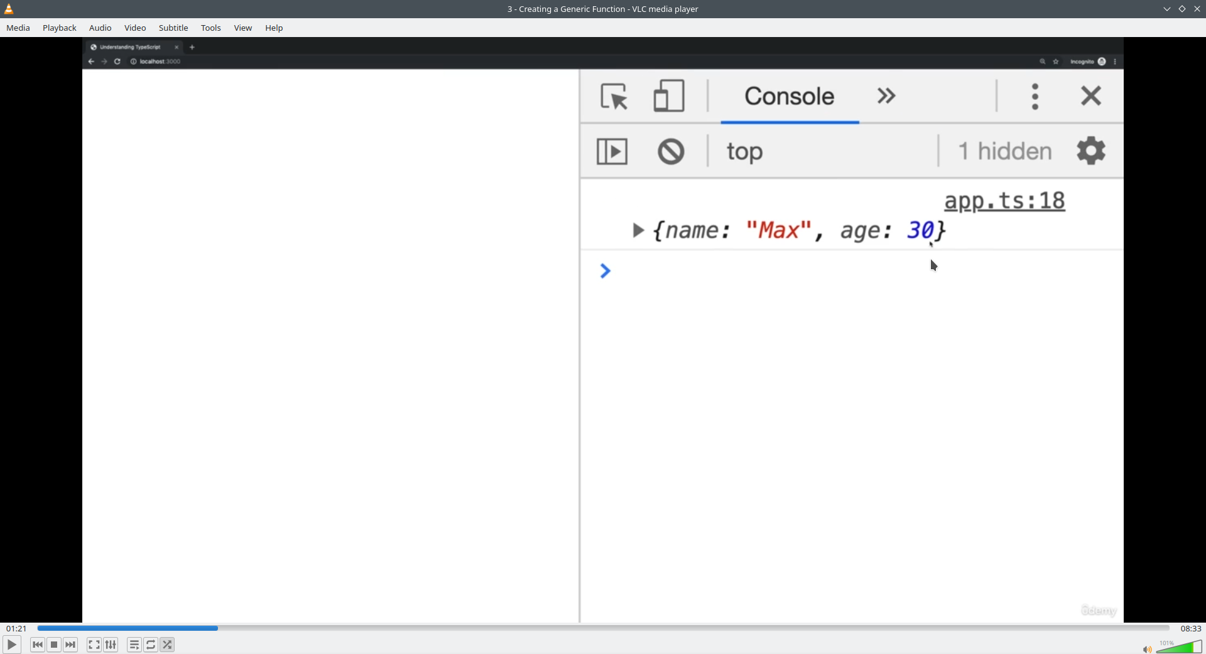Open the Media menu

(x=18, y=28)
